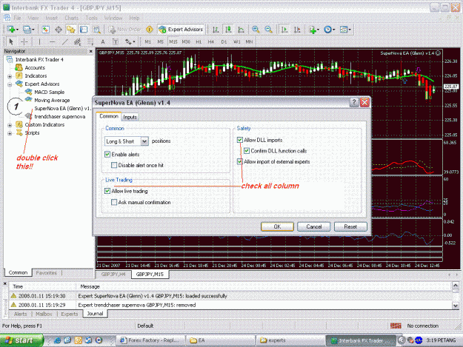Image resolution: width=463 pixels, height=347 pixels.
Task: Open the Tools menu
Action: [91, 18]
